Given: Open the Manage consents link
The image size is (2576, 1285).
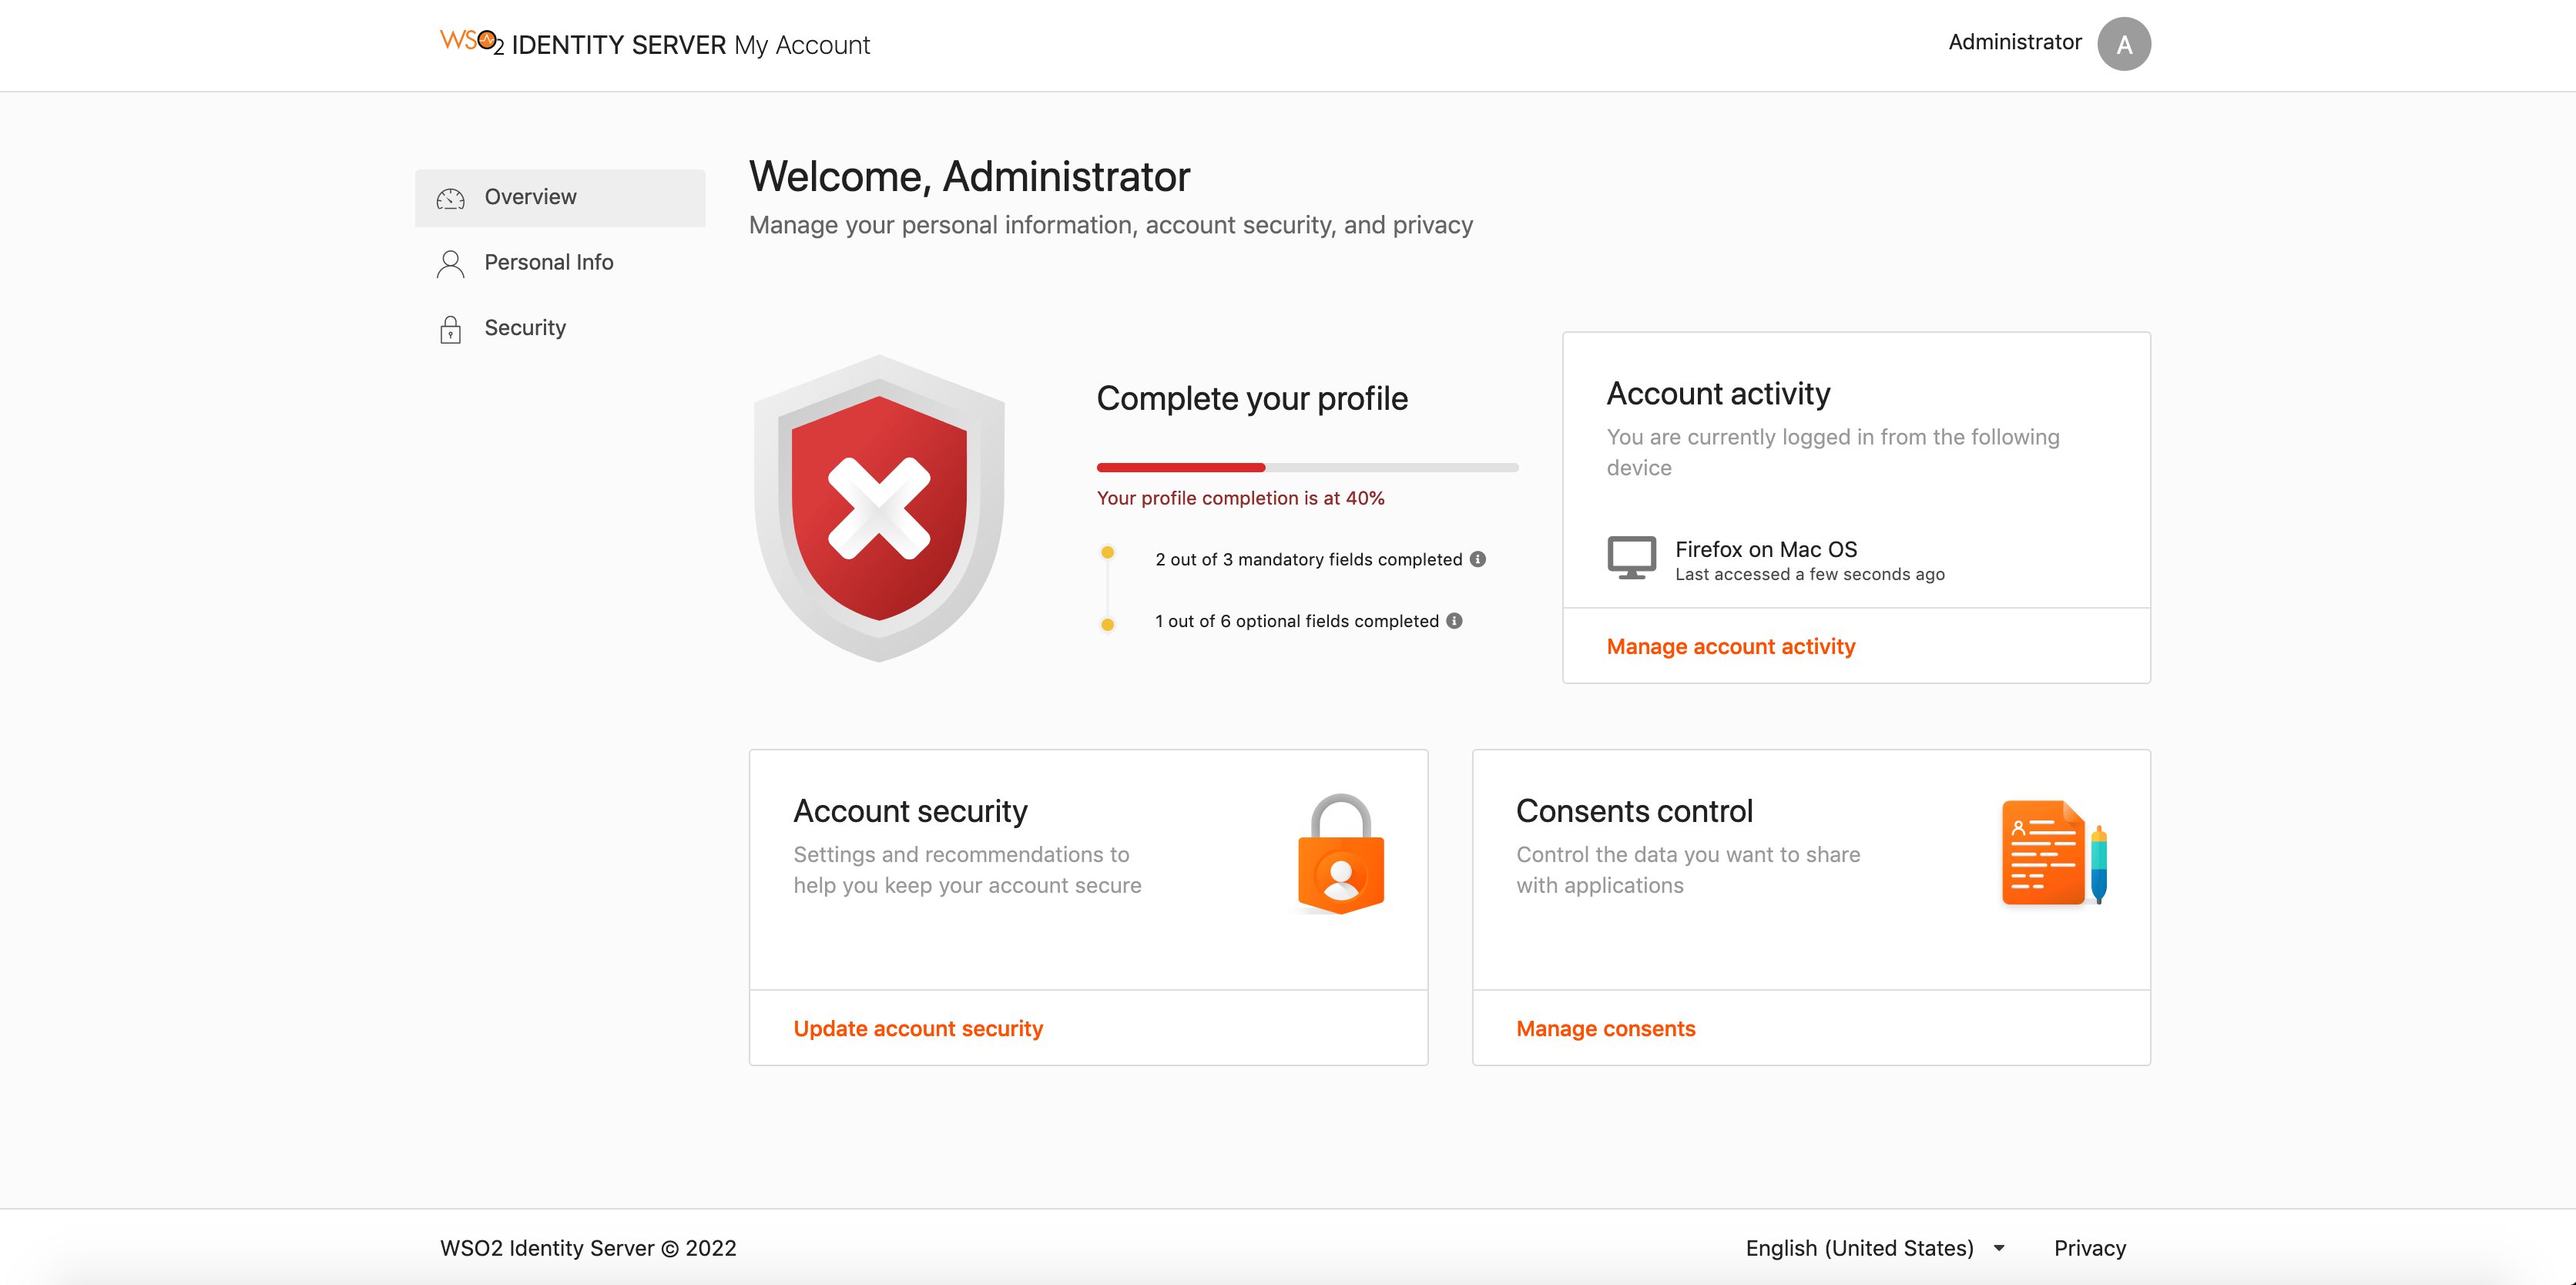Looking at the screenshot, I should point(1605,1028).
